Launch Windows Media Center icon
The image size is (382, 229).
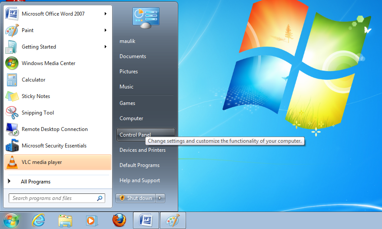click(x=12, y=63)
